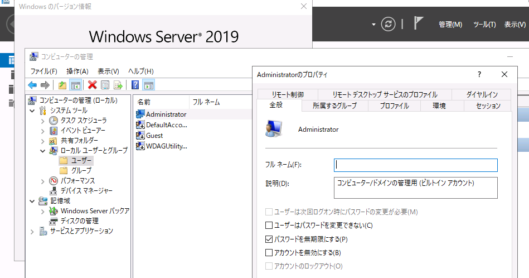The width and height of the screenshot is (529, 278).
Task: Open the 表示(V) menu in コンピューターの管理
Action: click(x=108, y=71)
